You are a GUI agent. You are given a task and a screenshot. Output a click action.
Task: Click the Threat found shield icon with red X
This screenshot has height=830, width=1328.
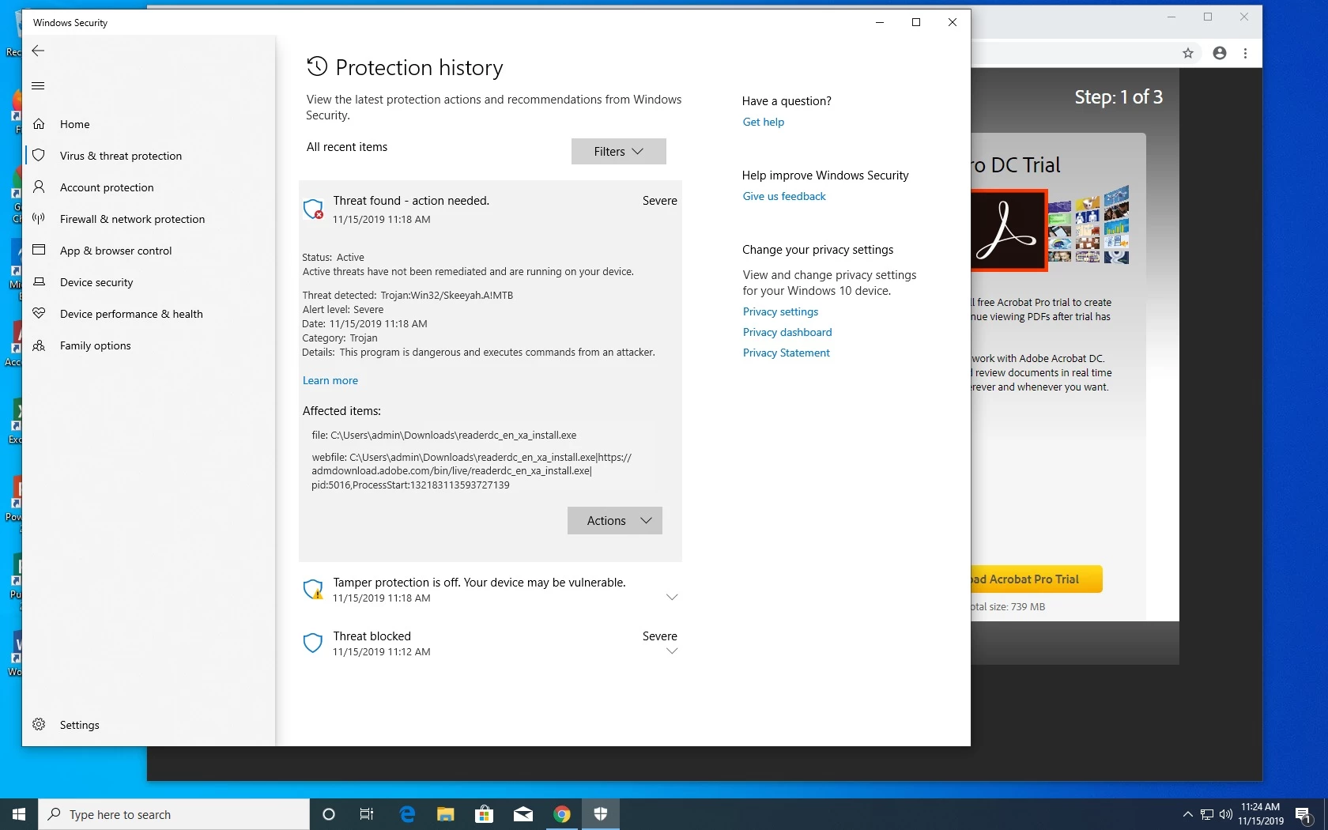314,209
